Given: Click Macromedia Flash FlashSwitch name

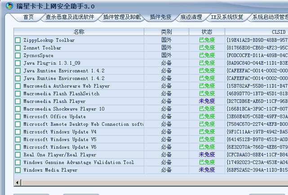Looking at the screenshot, I should (x=62, y=93).
